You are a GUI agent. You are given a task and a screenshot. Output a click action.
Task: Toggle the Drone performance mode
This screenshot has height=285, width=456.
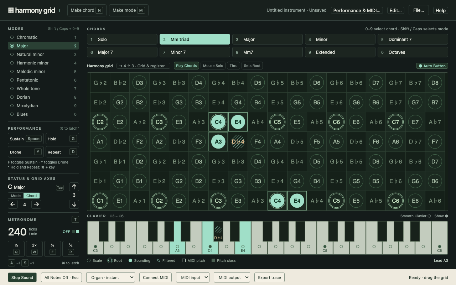[26, 152]
